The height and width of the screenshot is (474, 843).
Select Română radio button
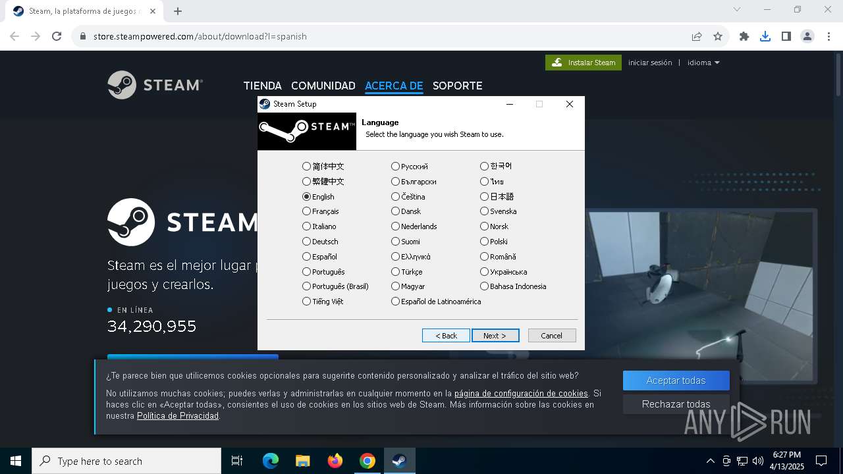(x=499, y=257)
